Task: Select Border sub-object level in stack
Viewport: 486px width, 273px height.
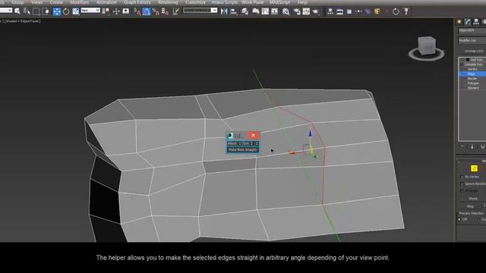Action: pyautogui.click(x=472, y=79)
